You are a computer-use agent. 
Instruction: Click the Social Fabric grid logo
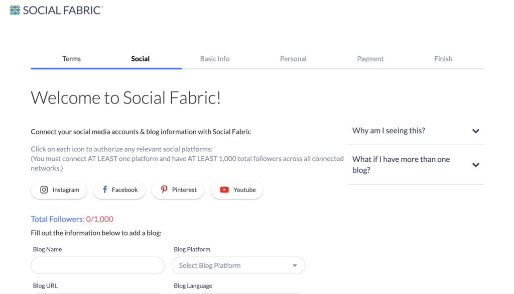(15, 10)
